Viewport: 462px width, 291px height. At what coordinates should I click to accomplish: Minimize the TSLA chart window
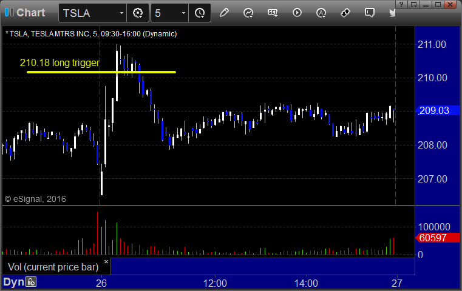[426, 4]
